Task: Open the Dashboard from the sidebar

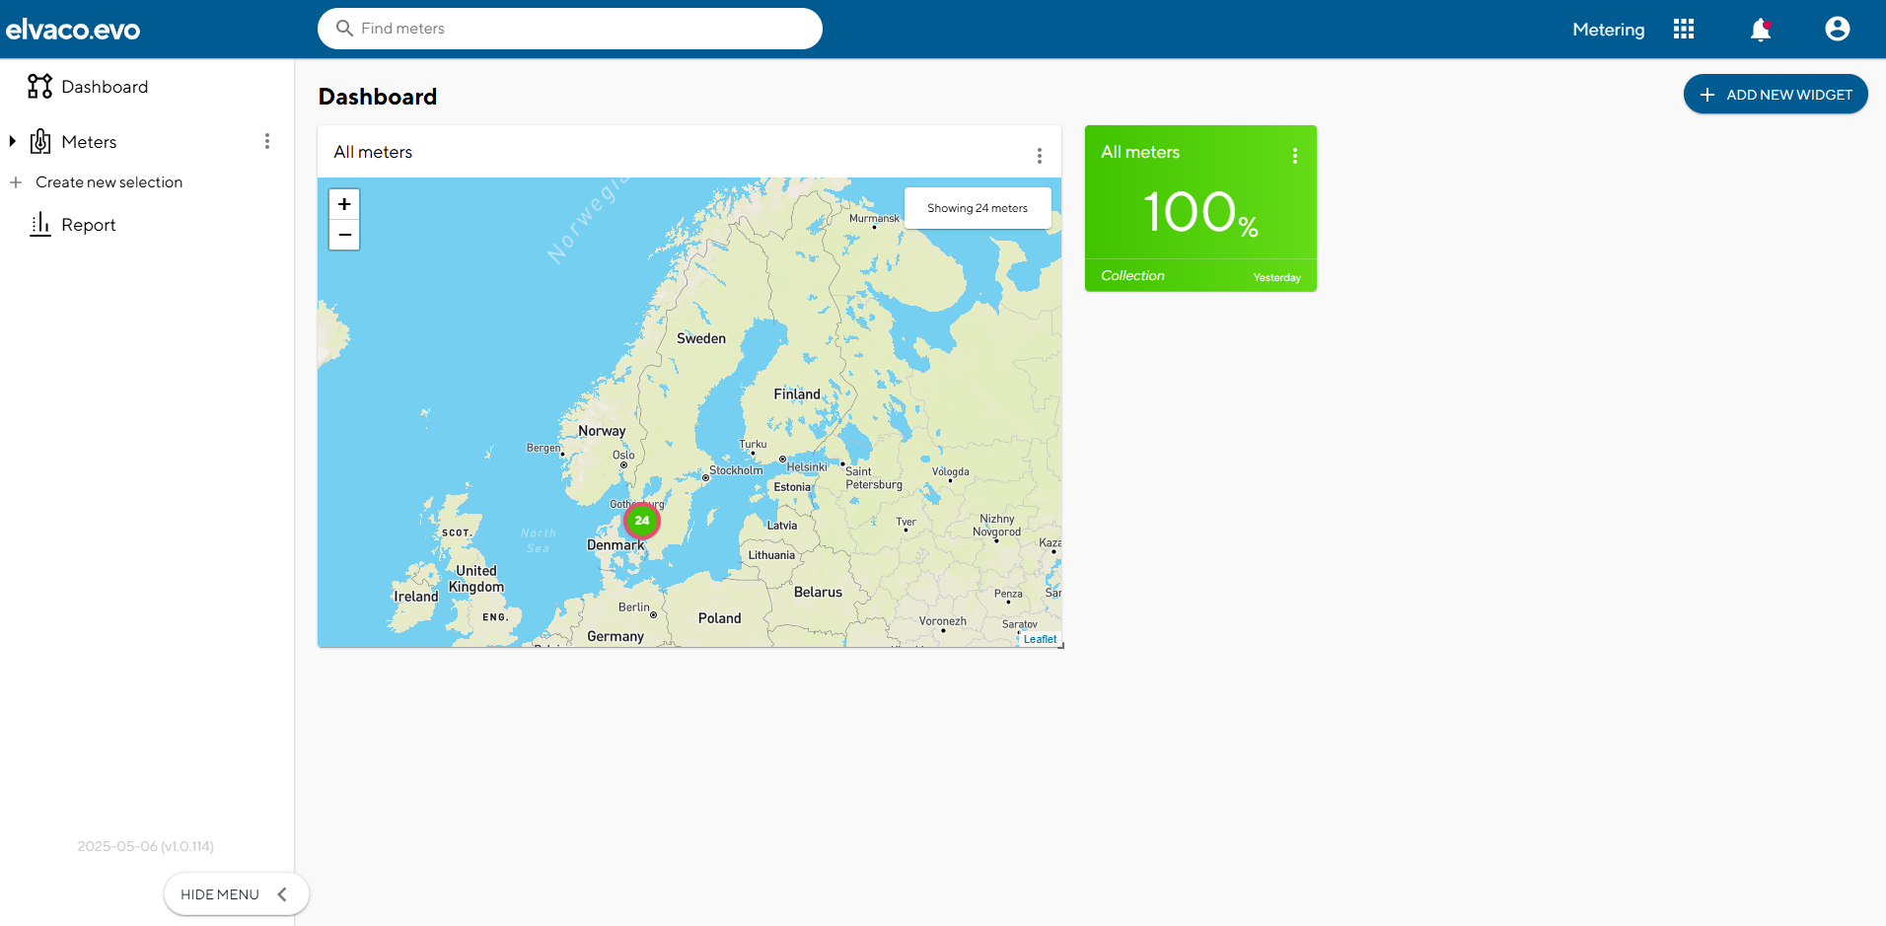Action: 104,87
